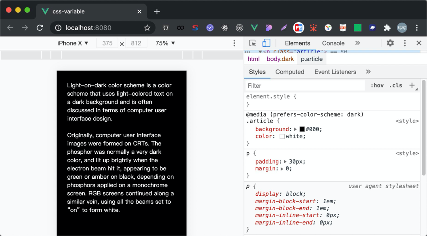Bookmark page with star icon

(147, 28)
